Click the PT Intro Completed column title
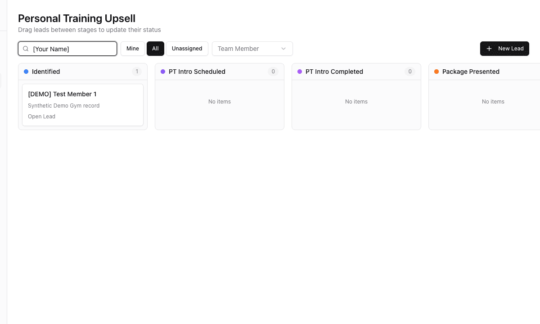Image resolution: width=540 pixels, height=324 pixels. tap(334, 72)
